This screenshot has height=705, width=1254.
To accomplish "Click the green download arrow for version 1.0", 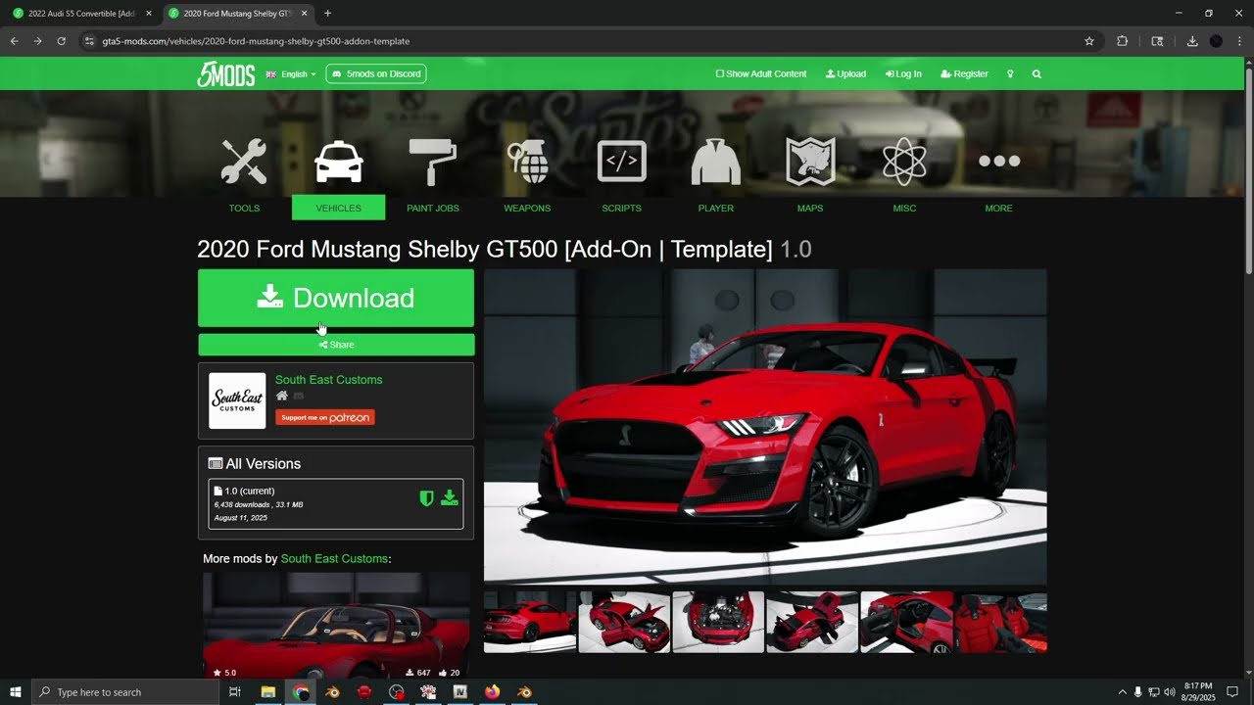I will click(x=450, y=498).
